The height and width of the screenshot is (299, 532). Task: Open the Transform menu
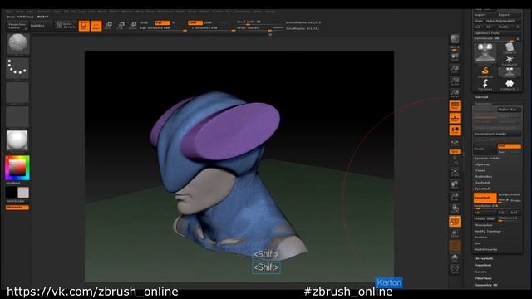[242, 12]
